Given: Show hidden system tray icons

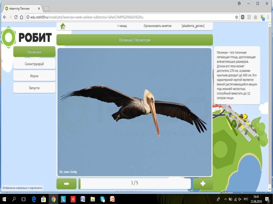Looking at the screenshot, I should pyautogui.click(x=225, y=199).
